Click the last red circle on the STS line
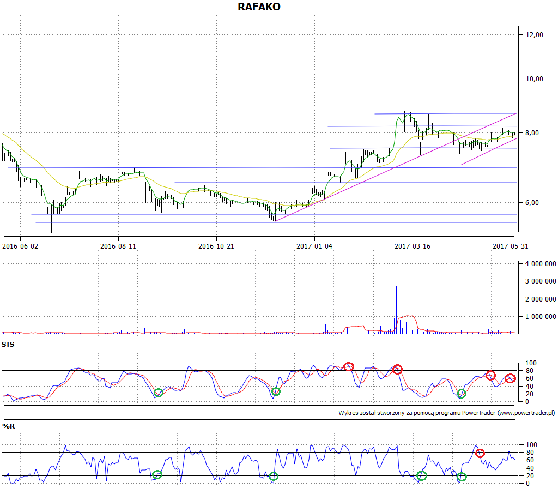This screenshot has width=558, height=488. coord(510,378)
